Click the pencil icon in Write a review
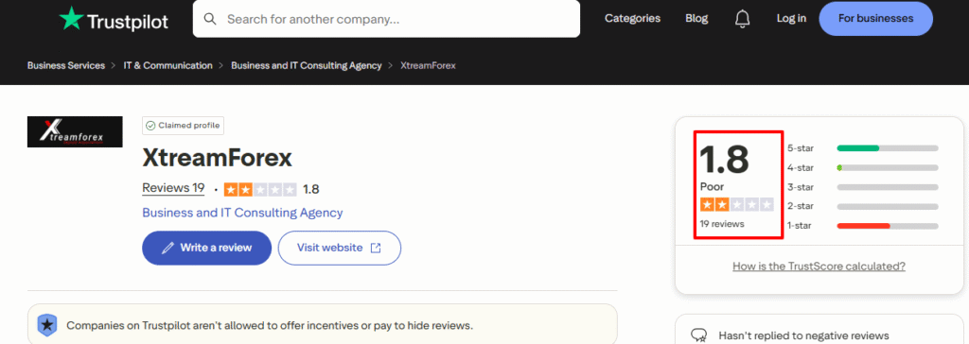 [x=167, y=248]
